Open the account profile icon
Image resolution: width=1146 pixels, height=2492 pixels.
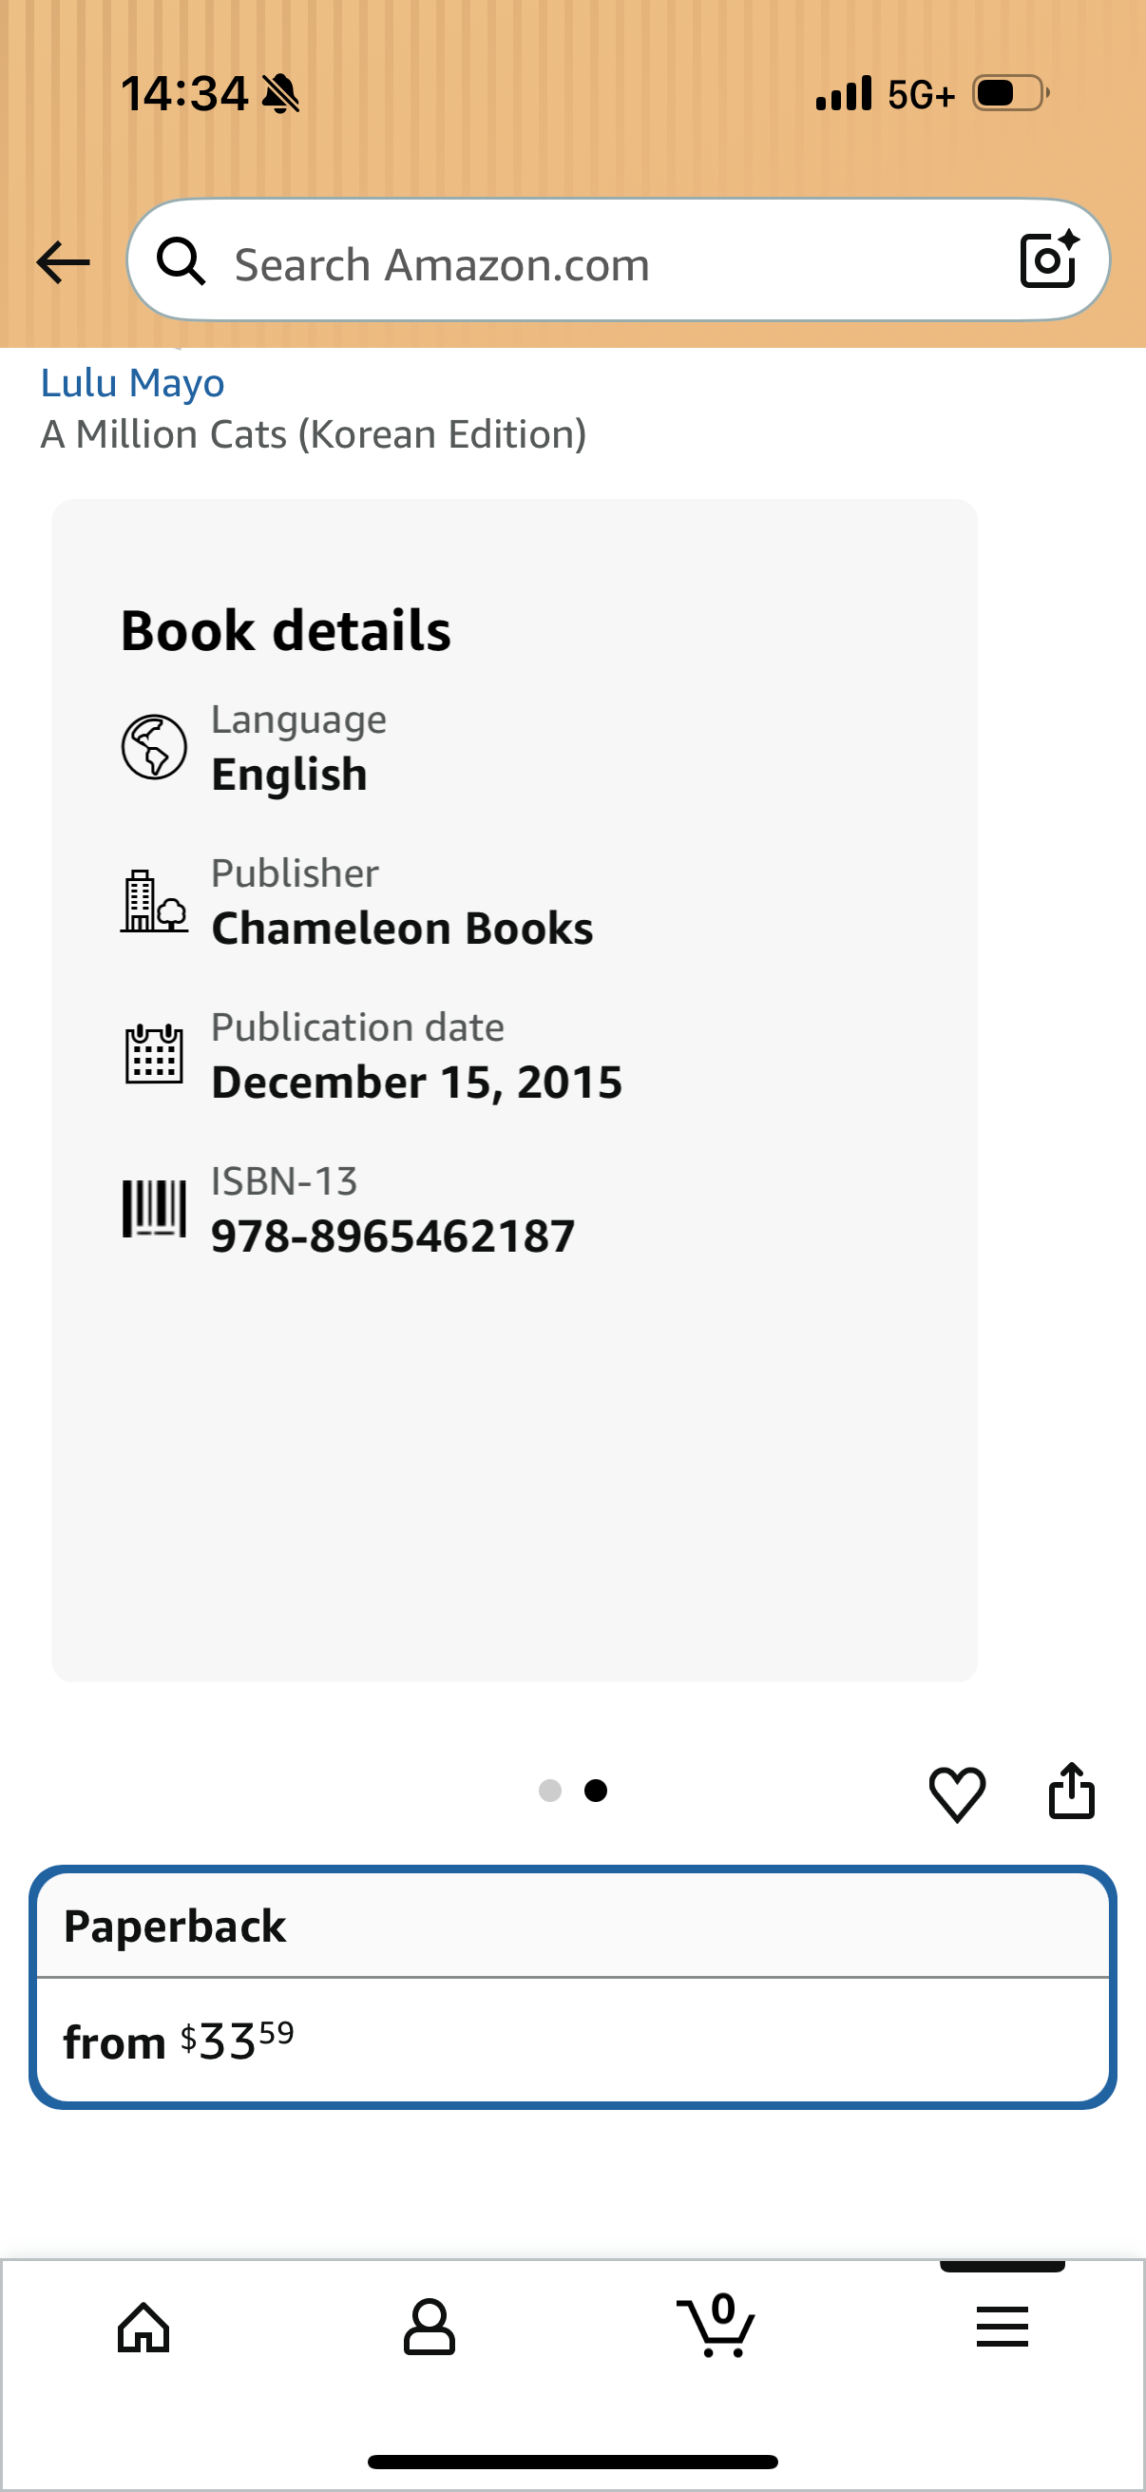[x=430, y=2327]
